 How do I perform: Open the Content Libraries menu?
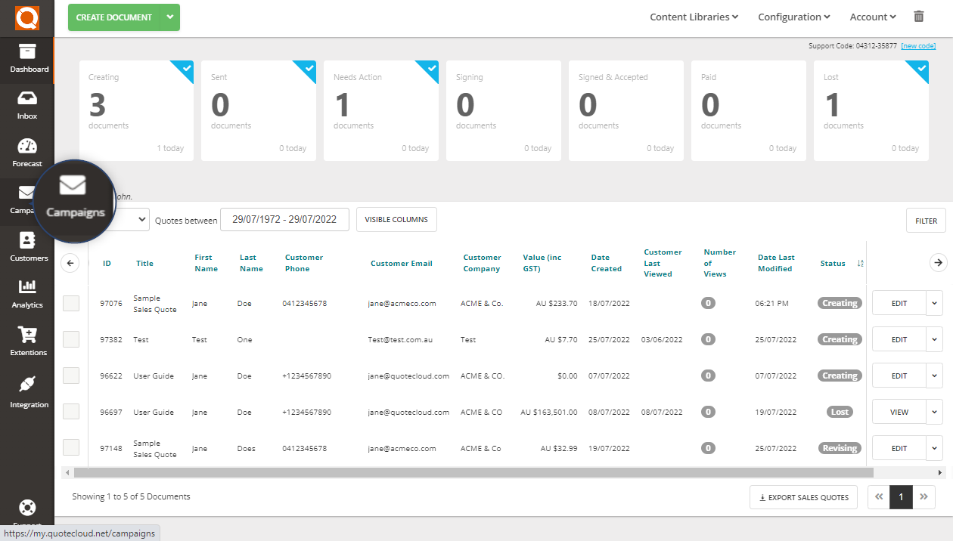(694, 16)
